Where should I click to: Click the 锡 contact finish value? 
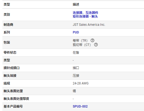74,91
